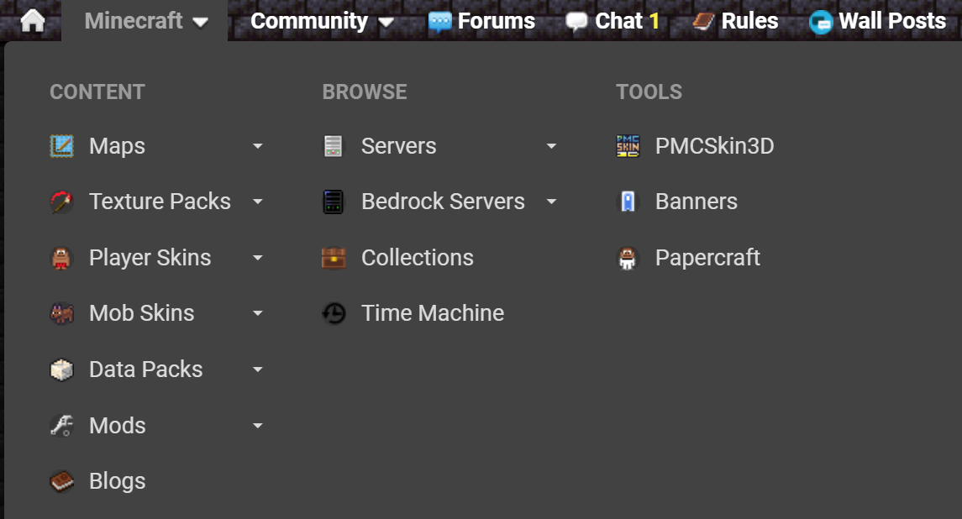Click the Blogs book icon
The height and width of the screenshot is (519, 962).
pyautogui.click(x=61, y=481)
